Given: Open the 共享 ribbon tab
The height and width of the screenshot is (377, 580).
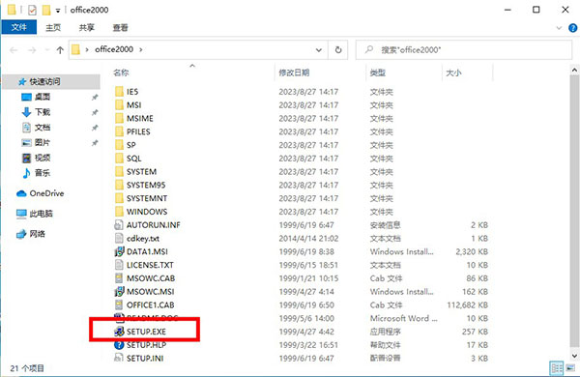Looking at the screenshot, I should click(x=87, y=27).
